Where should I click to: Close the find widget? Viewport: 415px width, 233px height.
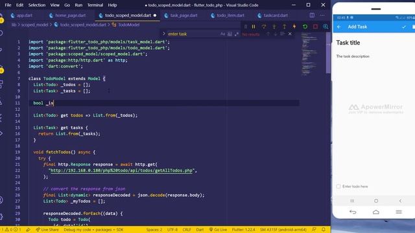(x=290, y=34)
